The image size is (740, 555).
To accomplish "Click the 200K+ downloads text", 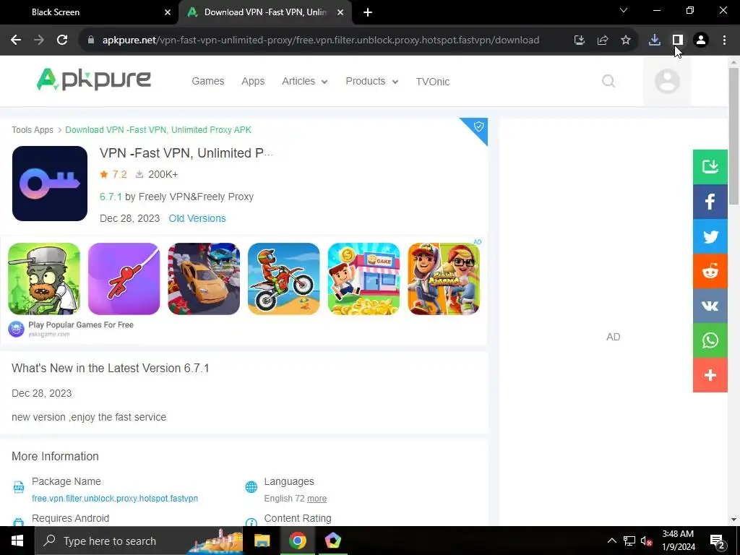I will (x=163, y=174).
